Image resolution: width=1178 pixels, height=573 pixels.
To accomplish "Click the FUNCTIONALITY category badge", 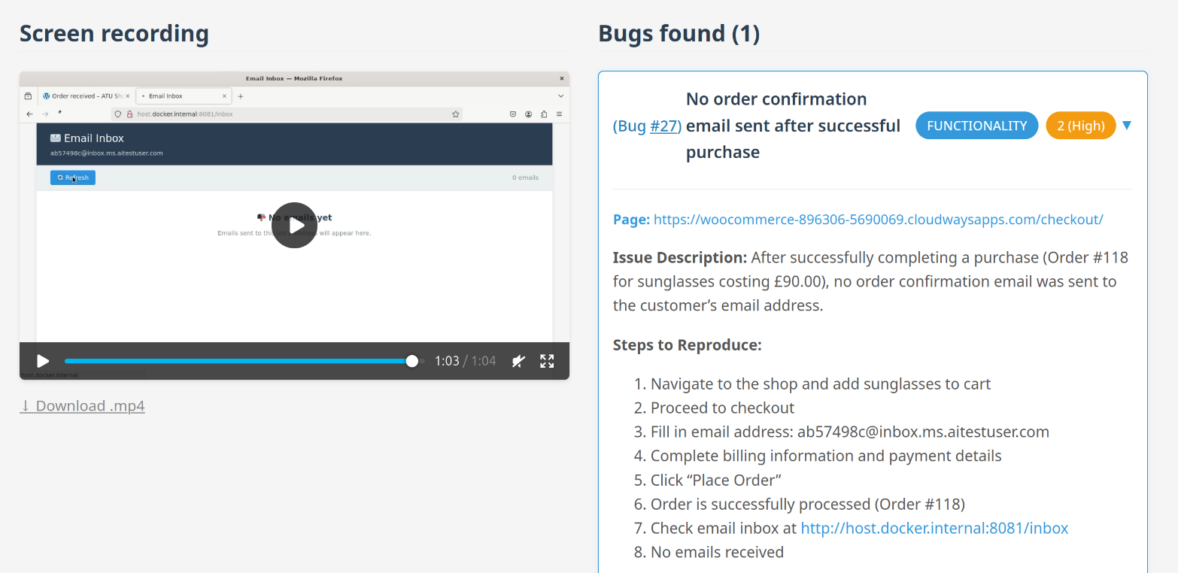I will point(976,126).
